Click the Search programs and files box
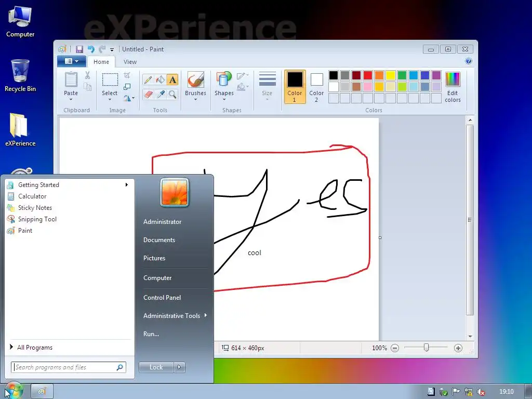532x399 pixels. click(69, 367)
